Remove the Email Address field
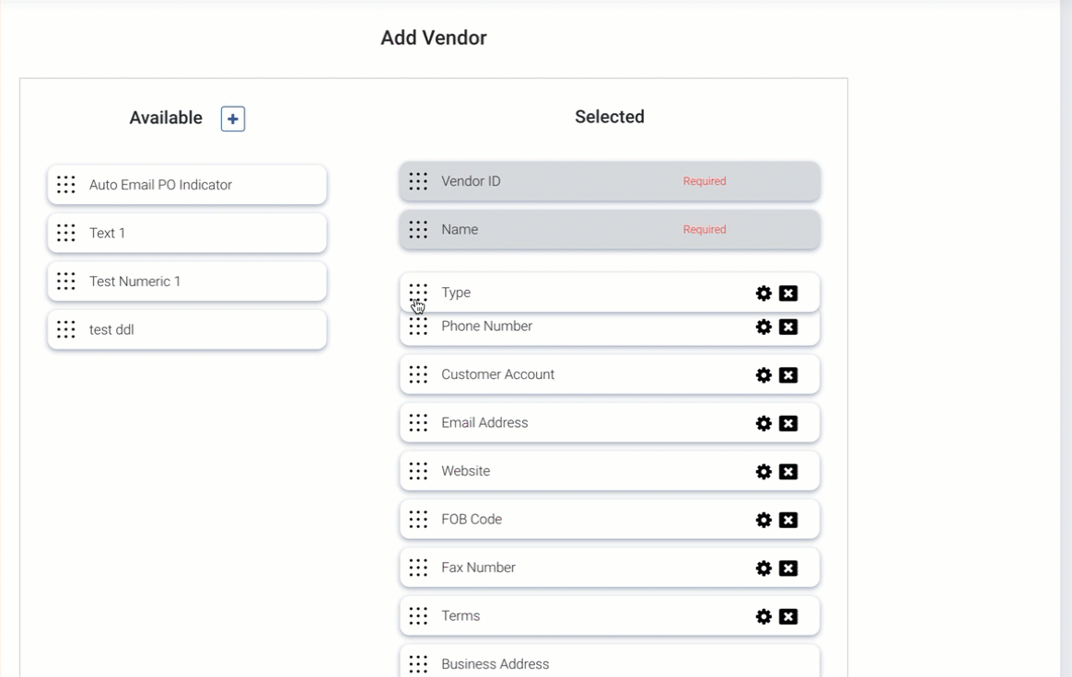This screenshot has height=677, width=1072. [x=788, y=423]
